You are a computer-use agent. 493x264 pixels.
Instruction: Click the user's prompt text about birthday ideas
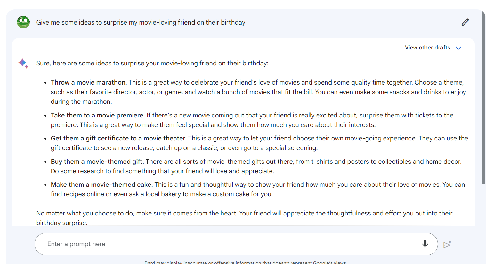[x=141, y=22]
